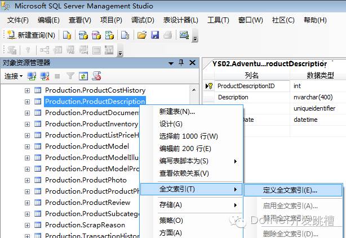This screenshot has height=238, width=346.
Task: Select Production.ProductReview table
Action: click(x=87, y=203)
